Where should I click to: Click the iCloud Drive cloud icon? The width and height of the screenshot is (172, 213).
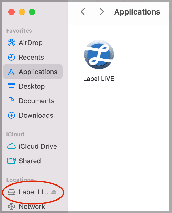point(11,146)
